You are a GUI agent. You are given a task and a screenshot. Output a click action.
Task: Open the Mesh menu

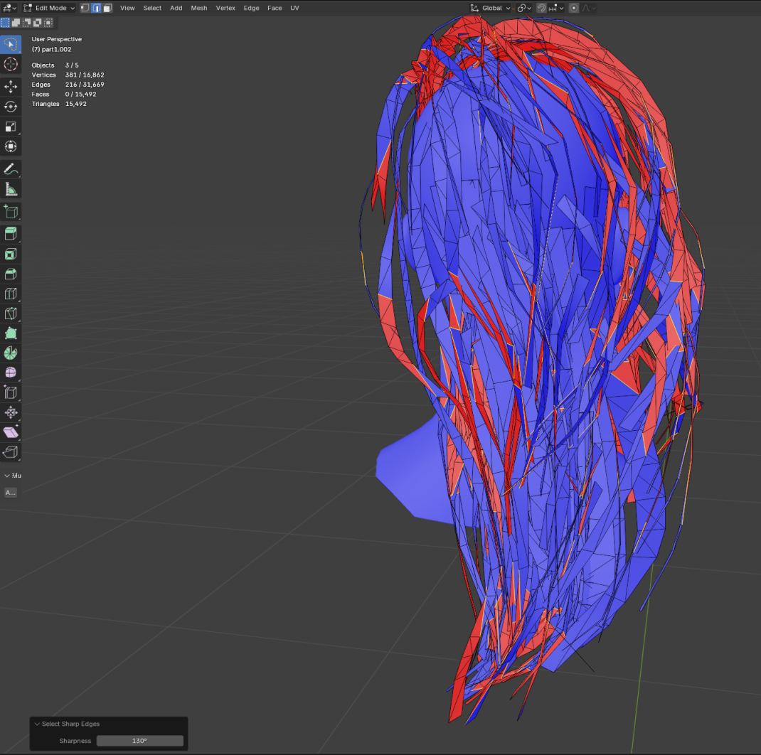pyautogui.click(x=199, y=8)
